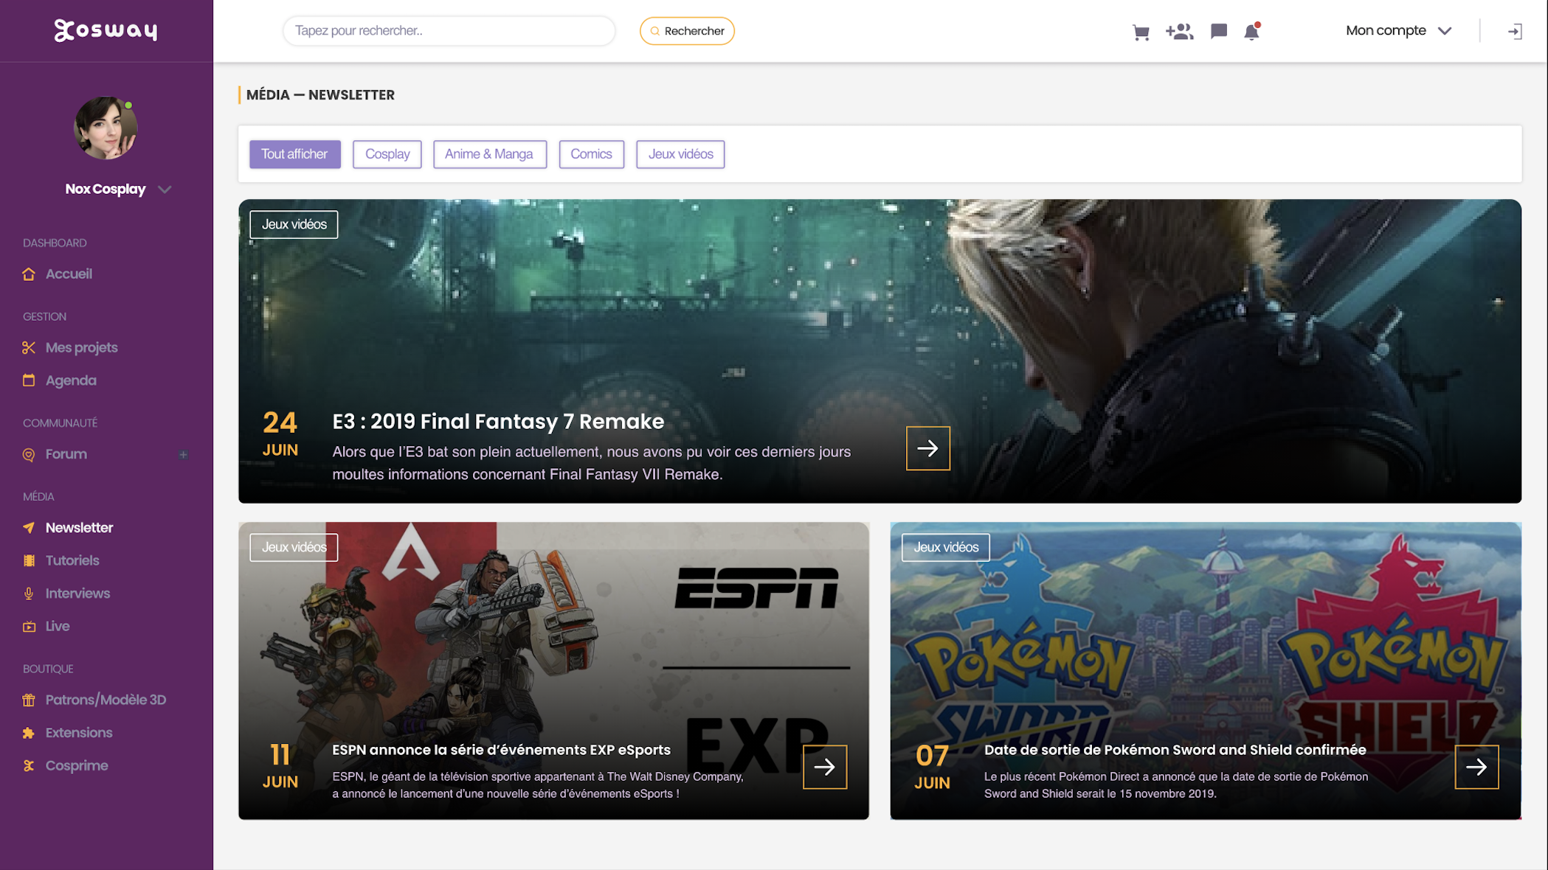Viewport: 1548px width, 870px height.
Task: Click the search input field
Action: (449, 31)
